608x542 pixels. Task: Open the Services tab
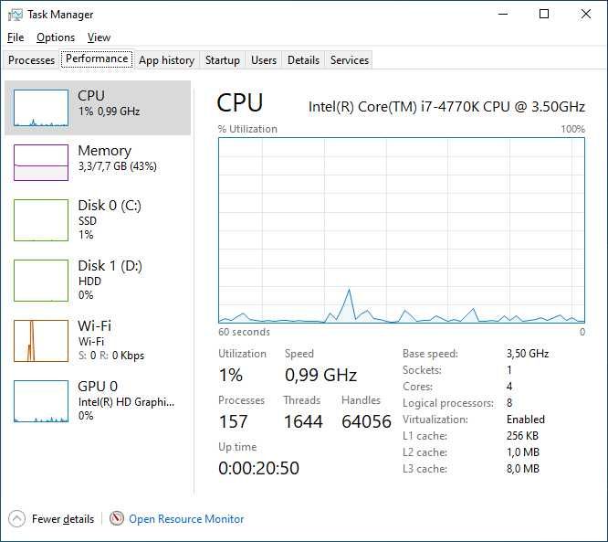click(349, 60)
